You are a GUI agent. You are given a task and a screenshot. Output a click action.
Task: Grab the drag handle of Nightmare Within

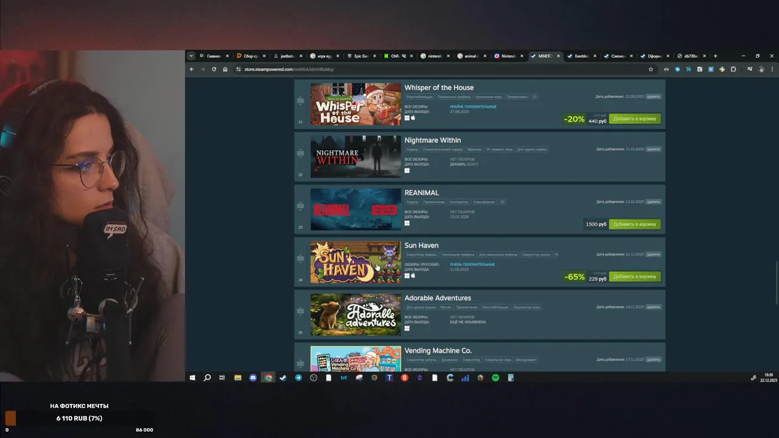click(300, 153)
